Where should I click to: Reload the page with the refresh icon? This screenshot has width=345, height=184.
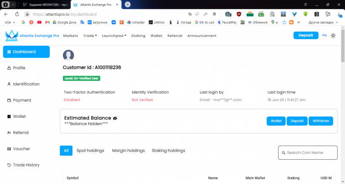point(17,14)
